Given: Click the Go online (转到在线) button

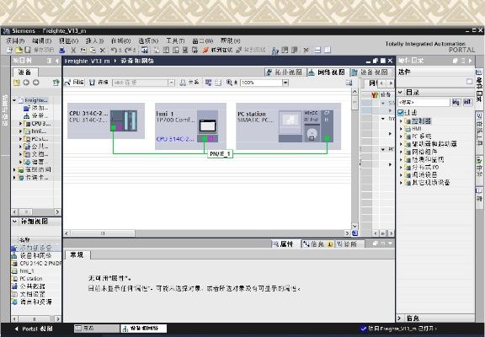Looking at the screenshot, I should point(217,50).
